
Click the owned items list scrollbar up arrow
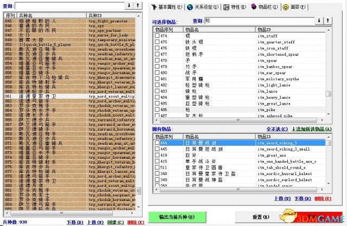click(x=329, y=137)
